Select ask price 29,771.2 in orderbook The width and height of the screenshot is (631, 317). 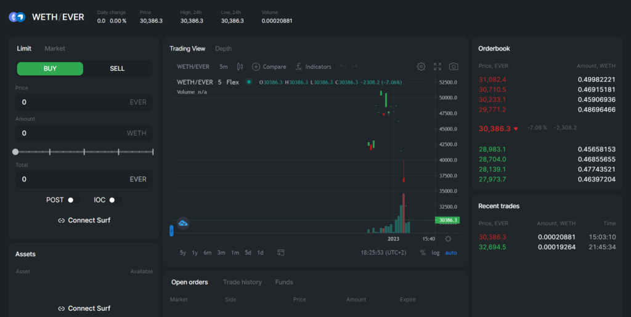(492, 110)
